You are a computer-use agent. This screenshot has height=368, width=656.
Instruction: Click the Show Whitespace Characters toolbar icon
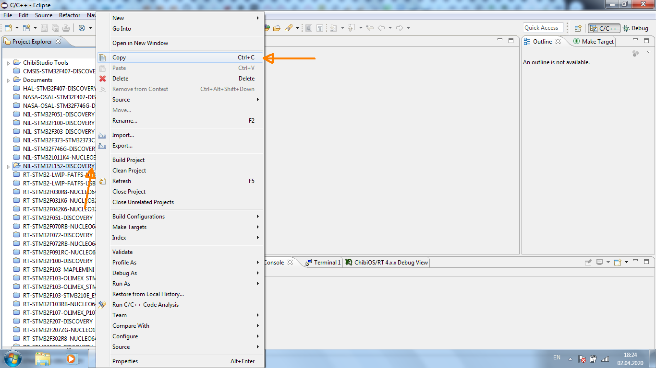coord(319,28)
